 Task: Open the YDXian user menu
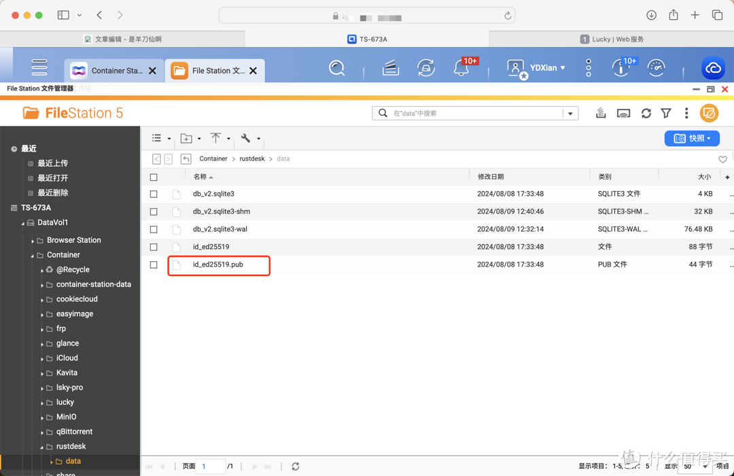point(537,68)
